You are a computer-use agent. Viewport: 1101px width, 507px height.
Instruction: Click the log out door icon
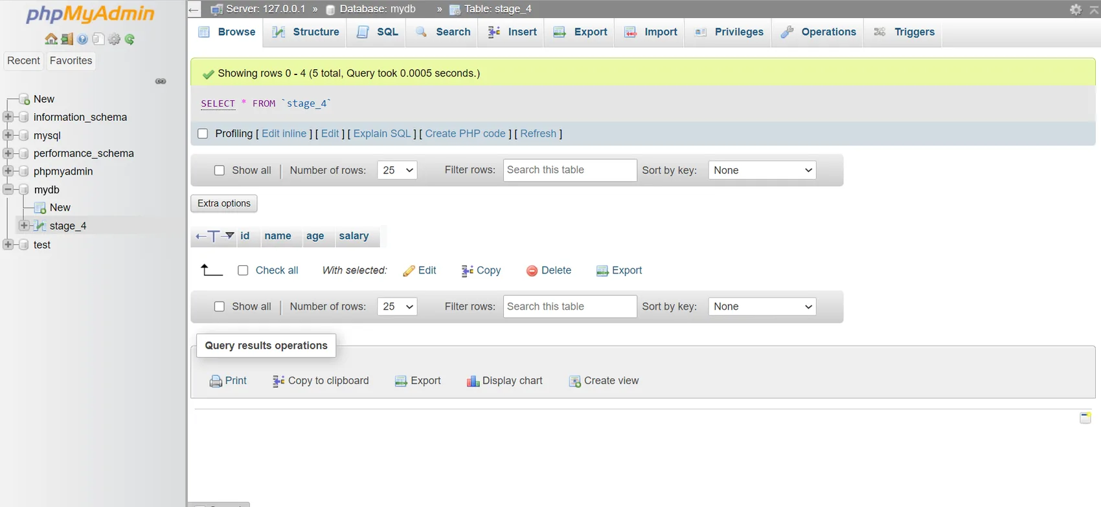pos(67,39)
